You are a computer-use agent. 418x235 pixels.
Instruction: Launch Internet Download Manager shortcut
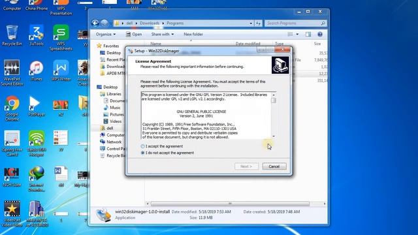point(37,179)
